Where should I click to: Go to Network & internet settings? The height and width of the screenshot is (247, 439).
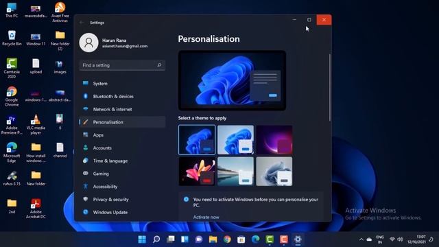click(x=122, y=109)
